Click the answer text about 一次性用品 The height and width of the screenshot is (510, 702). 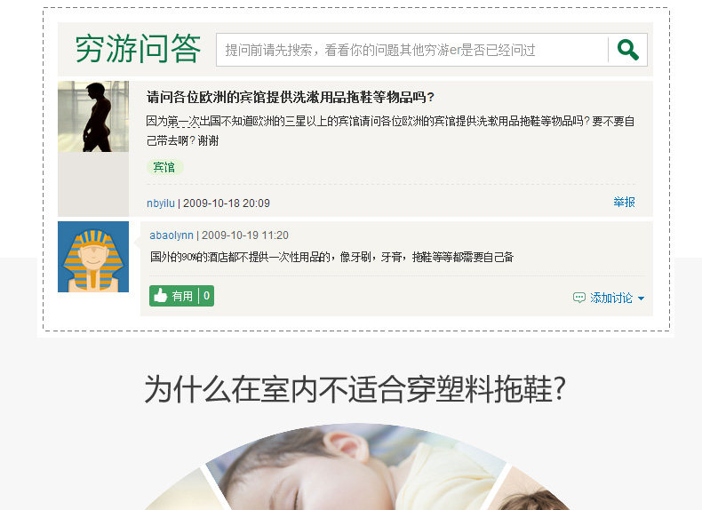(331, 257)
